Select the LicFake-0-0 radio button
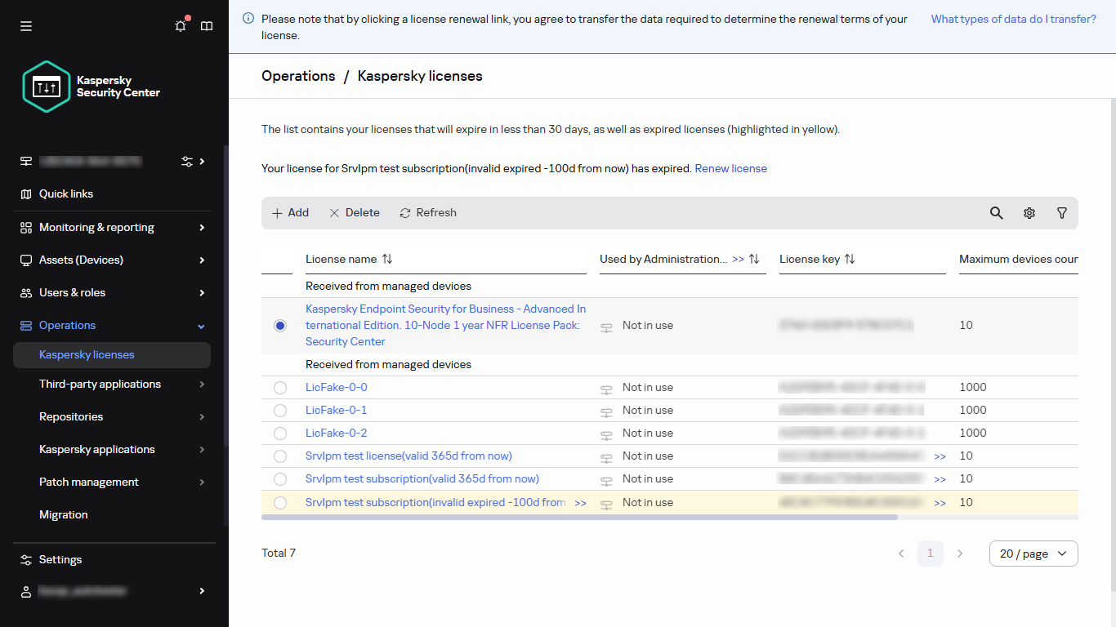The width and height of the screenshot is (1116, 627). click(280, 388)
